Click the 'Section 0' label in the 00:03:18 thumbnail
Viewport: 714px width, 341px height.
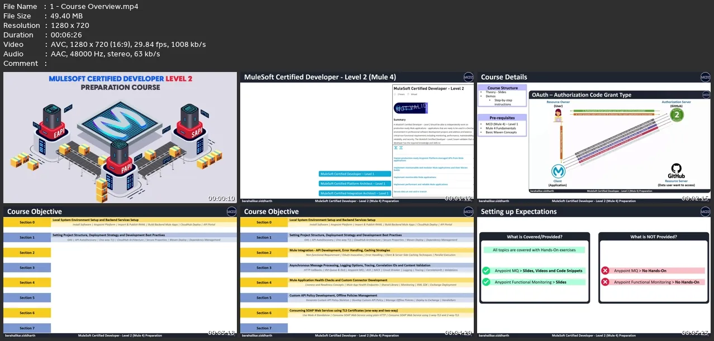click(27, 223)
